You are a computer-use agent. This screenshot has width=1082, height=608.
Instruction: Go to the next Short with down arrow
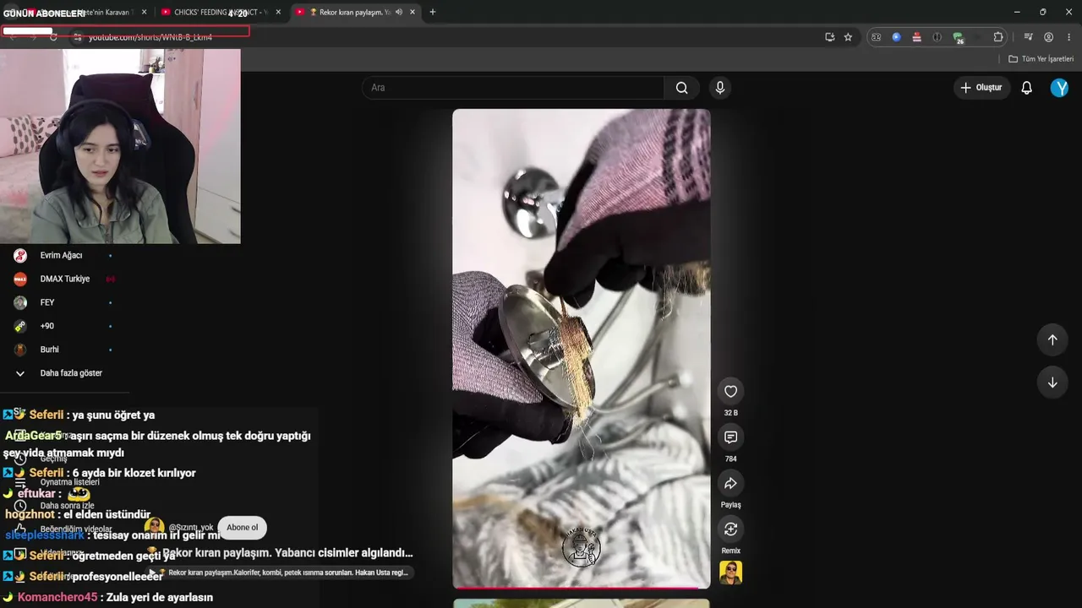click(x=1052, y=383)
